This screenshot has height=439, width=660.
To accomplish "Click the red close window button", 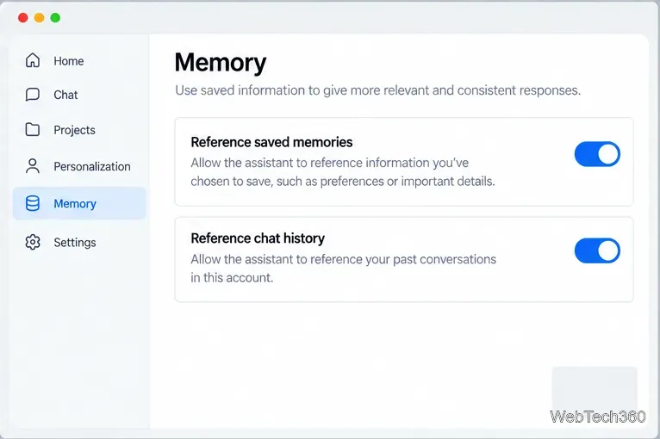I will [23, 18].
